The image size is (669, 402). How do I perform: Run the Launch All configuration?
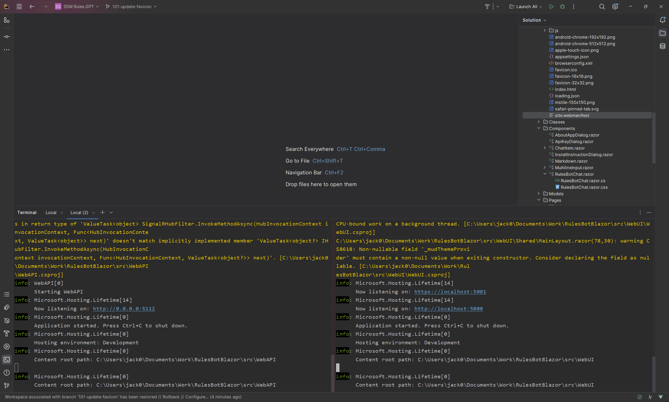tap(551, 7)
